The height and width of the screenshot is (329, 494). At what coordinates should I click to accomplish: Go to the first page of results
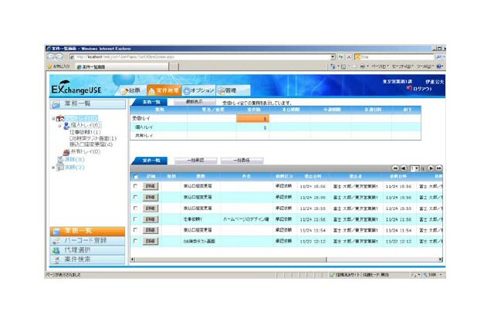[x=395, y=168]
